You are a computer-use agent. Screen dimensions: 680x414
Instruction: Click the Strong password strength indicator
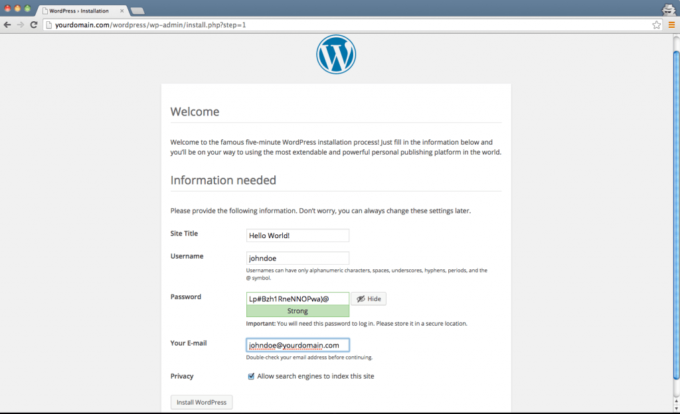[297, 310]
